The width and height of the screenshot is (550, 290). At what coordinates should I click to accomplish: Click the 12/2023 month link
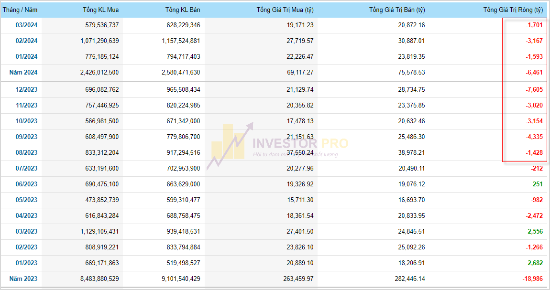pyautogui.click(x=26, y=89)
